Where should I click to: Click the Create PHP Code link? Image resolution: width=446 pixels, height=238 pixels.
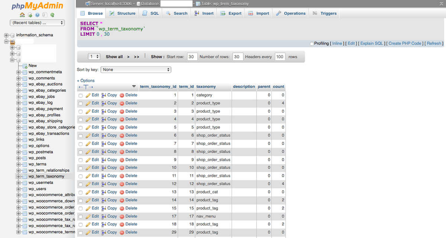pyautogui.click(x=405, y=43)
